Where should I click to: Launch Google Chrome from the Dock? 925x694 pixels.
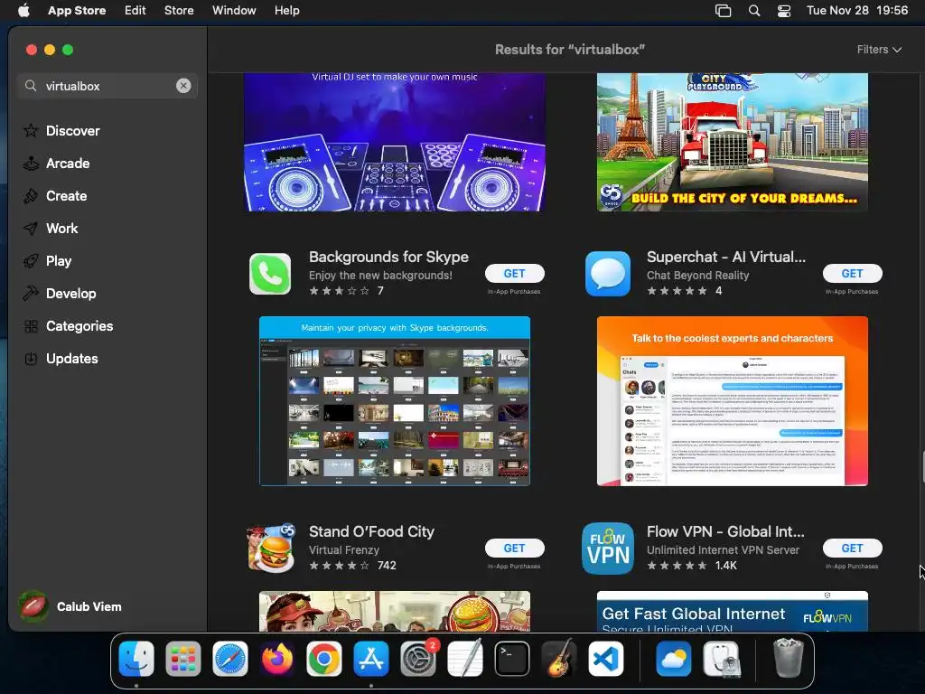click(324, 659)
